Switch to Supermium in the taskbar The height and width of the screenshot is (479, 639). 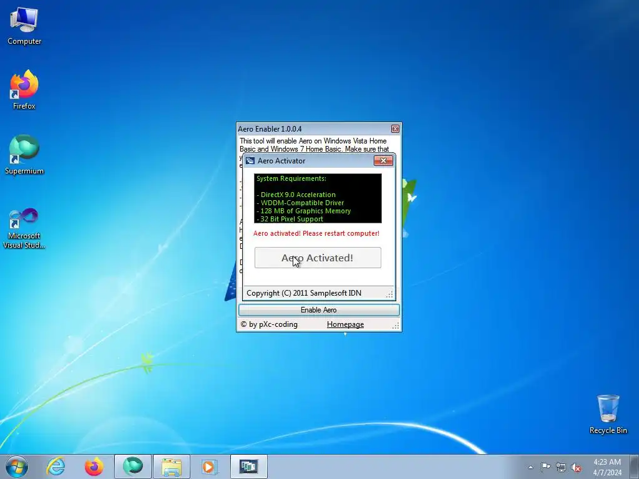(133, 467)
